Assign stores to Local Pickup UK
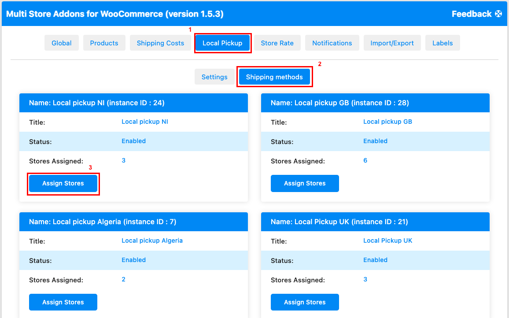The image size is (509, 318). pyautogui.click(x=305, y=303)
